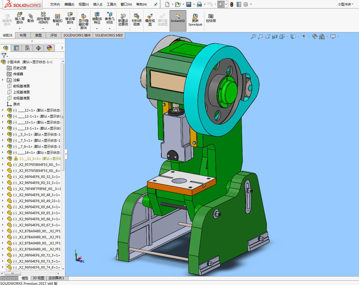359x285 pixels.
Task: Switch to the 运动算例 1 bottom tab
Action: 56,278
